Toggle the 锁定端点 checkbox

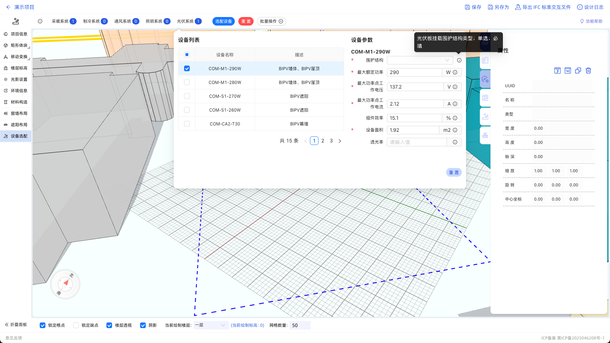76,325
